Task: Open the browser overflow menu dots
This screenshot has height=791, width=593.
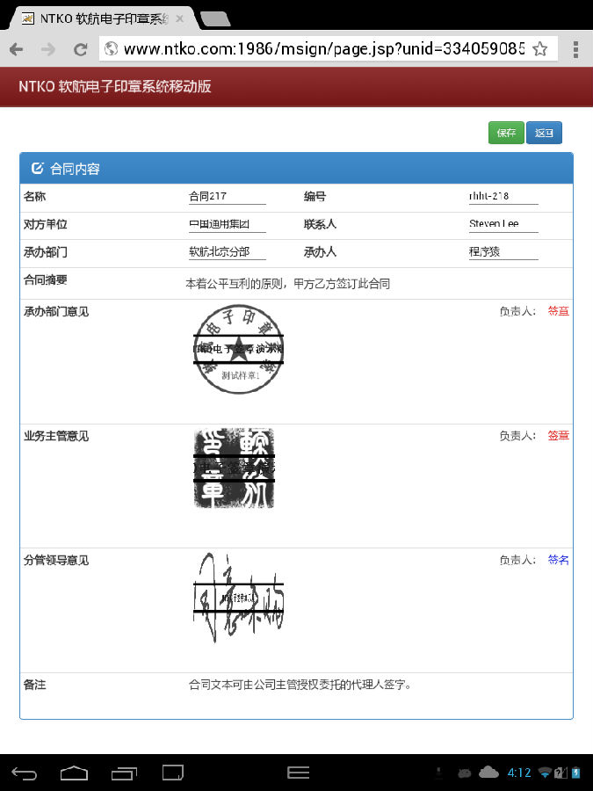Action: [x=575, y=49]
